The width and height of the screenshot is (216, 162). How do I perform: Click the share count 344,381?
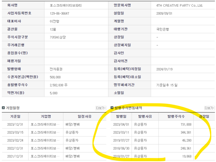pos(186,132)
